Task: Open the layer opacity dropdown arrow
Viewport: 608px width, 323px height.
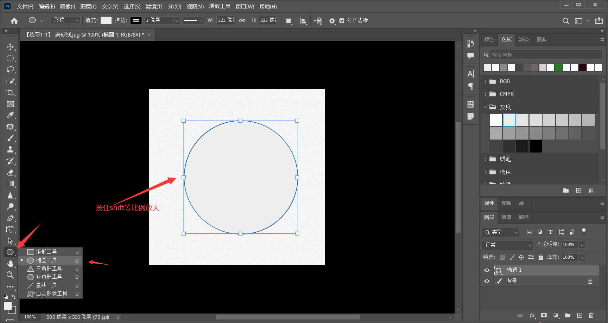Action: click(582, 245)
